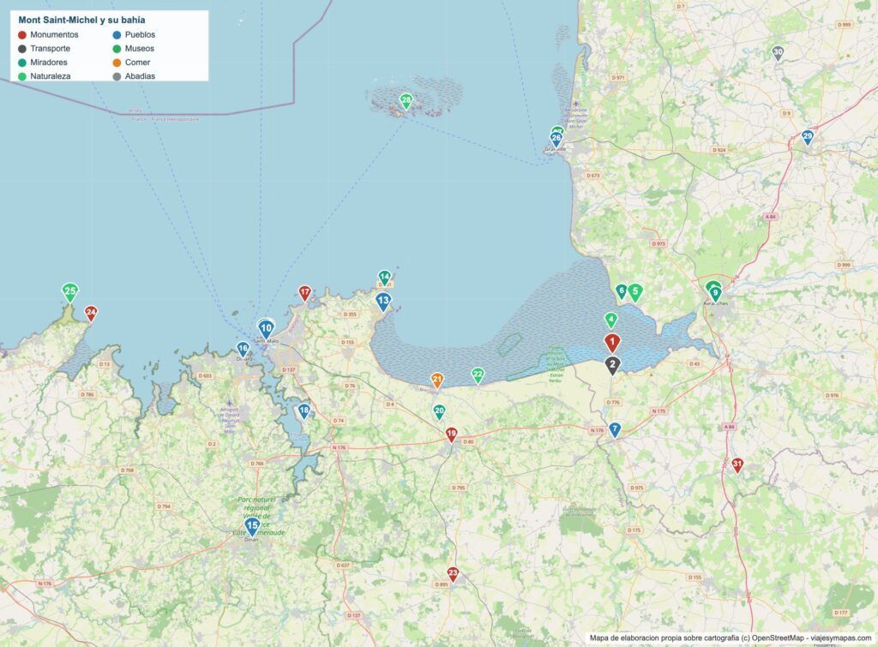Open green marker 28 on the islands
The width and height of the screenshot is (878, 647).
click(x=406, y=101)
